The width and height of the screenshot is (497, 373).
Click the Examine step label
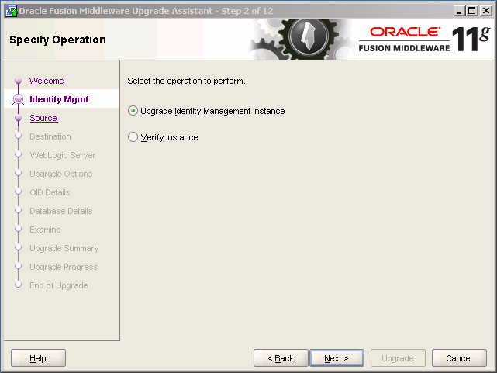(45, 230)
